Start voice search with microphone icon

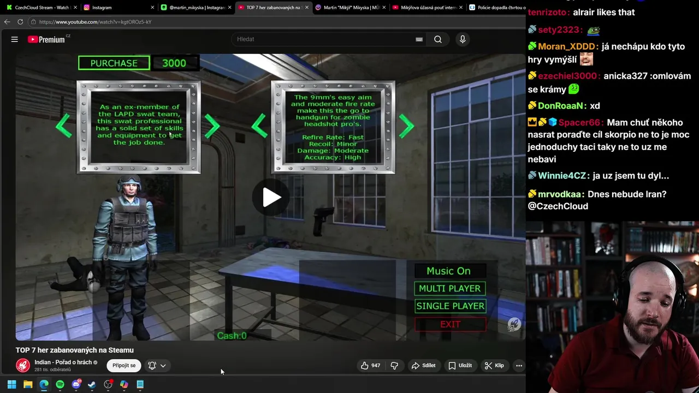point(463,39)
